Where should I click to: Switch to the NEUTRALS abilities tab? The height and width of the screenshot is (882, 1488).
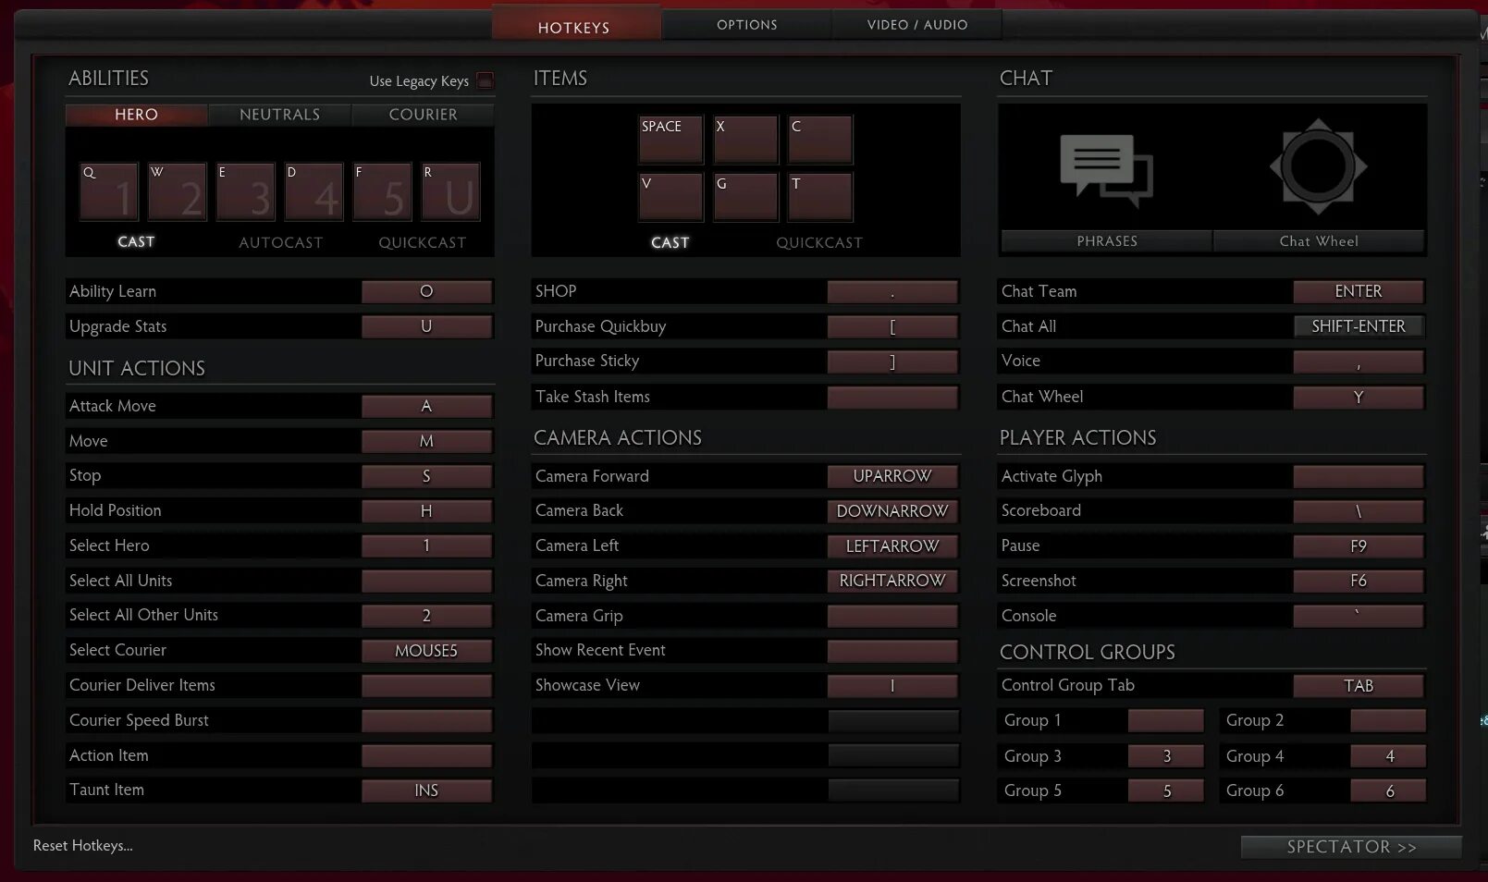coord(280,115)
